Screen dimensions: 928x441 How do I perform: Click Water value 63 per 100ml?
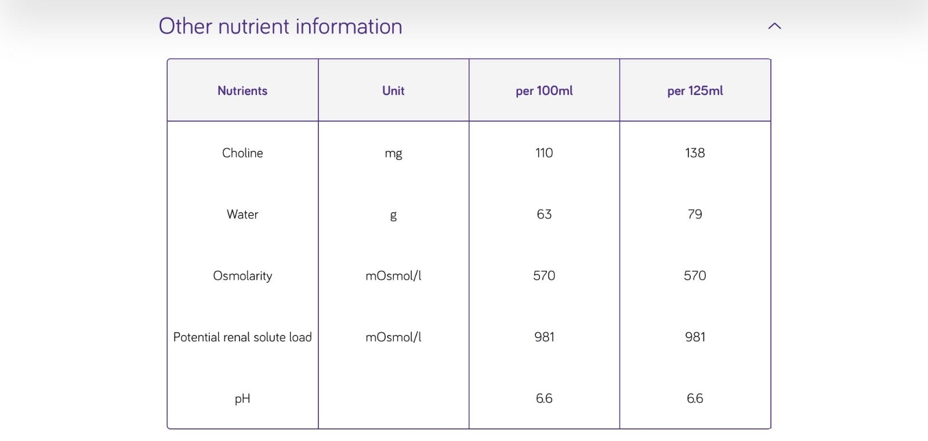pos(544,214)
